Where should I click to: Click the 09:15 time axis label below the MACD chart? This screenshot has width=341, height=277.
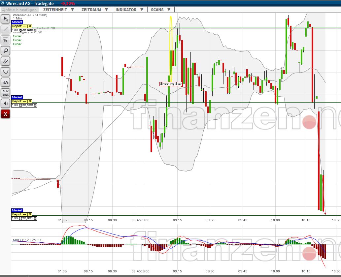pyautogui.click(x=177, y=271)
